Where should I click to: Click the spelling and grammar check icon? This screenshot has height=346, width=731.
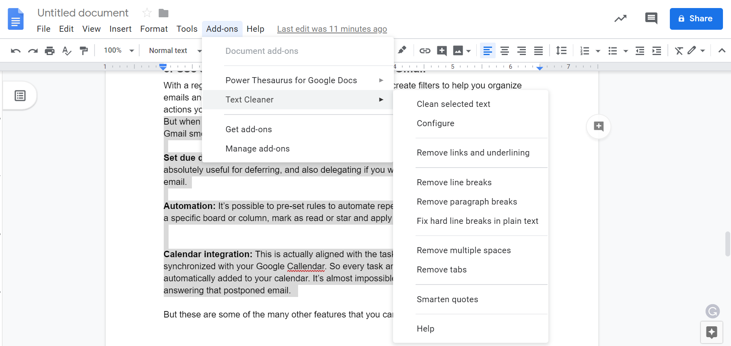(67, 51)
